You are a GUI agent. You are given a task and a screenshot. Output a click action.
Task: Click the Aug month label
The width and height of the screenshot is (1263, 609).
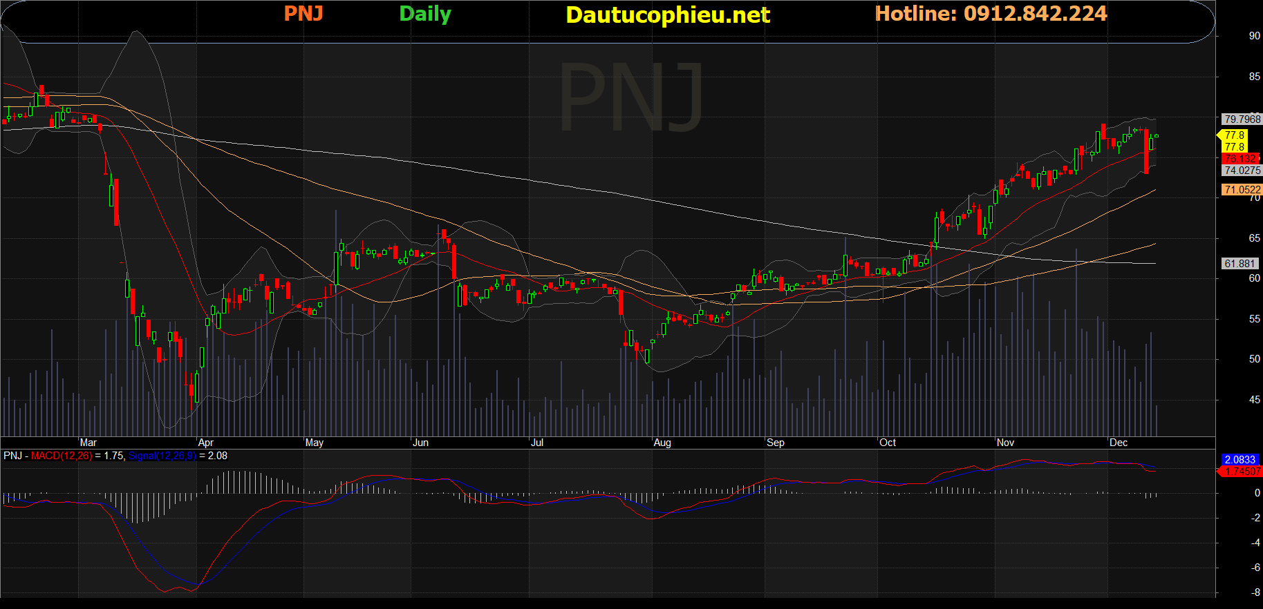click(x=662, y=443)
